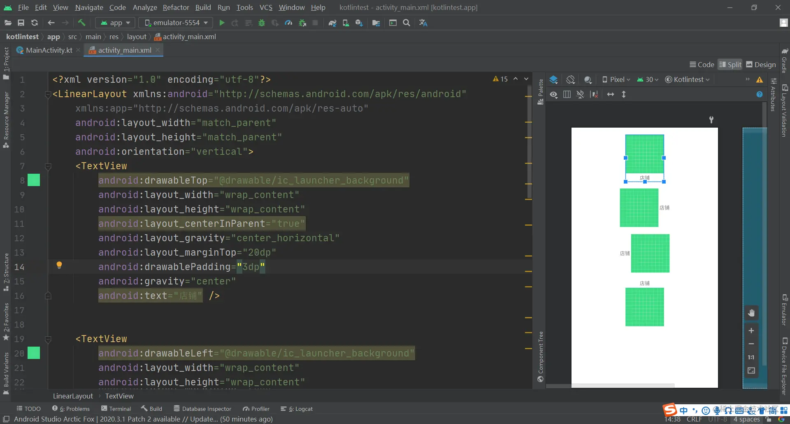Click the hammer Make Project icon
The width and height of the screenshot is (790, 424).
pyautogui.click(x=81, y=23)
